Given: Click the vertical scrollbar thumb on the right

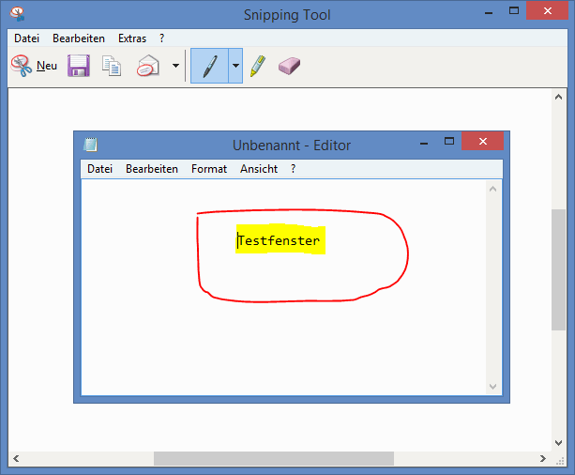Looking at the screenshot, I should (x=559, y=268).
